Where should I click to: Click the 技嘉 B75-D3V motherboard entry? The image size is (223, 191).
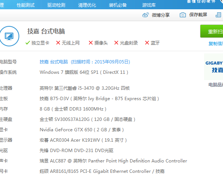coord(99,99)
